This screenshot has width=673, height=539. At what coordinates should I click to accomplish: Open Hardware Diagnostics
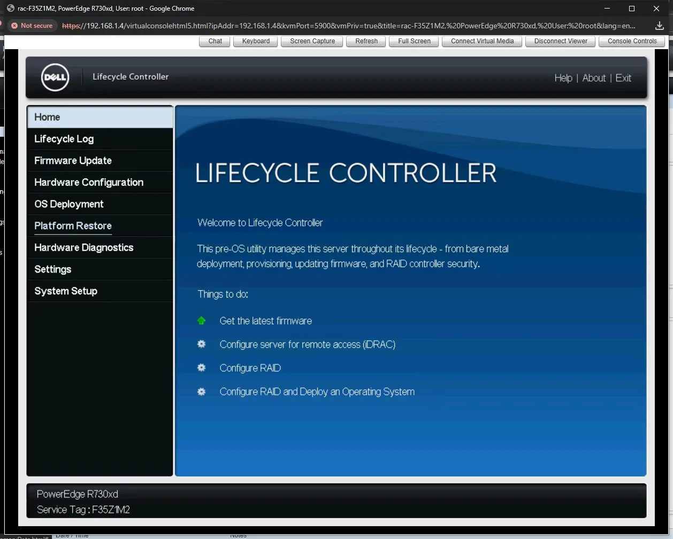84,248
